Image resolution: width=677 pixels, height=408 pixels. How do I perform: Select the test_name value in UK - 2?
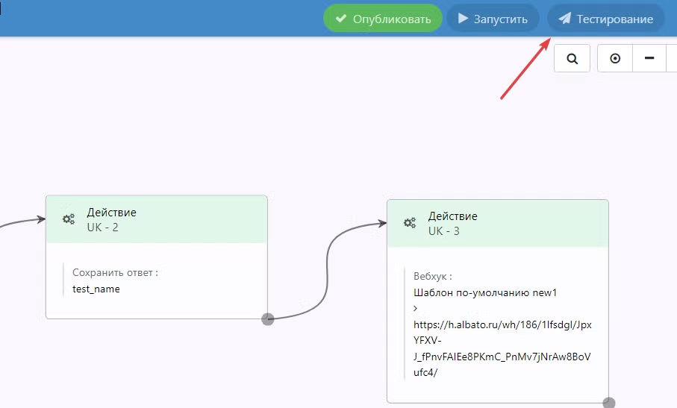[96, 289]
